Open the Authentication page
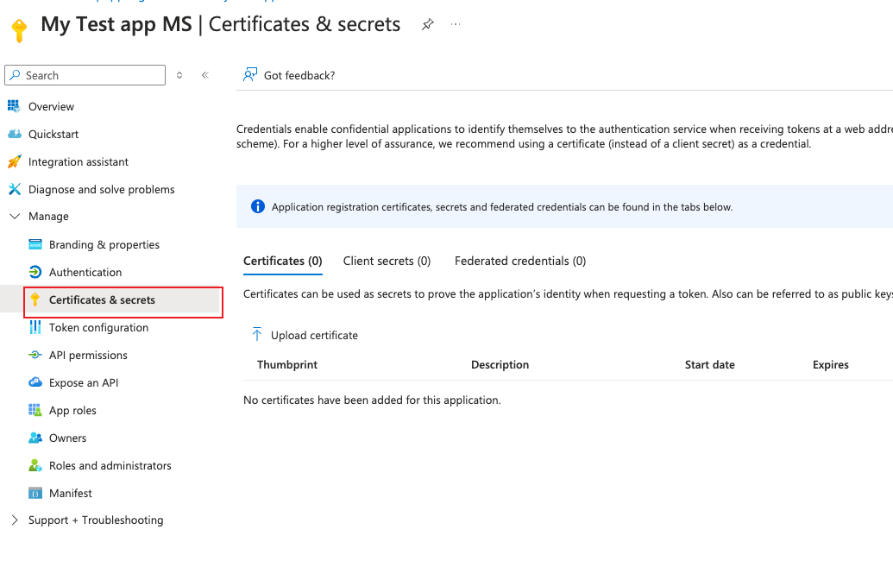The height and width of the screenshot is (580, 893). click(85, 273)
